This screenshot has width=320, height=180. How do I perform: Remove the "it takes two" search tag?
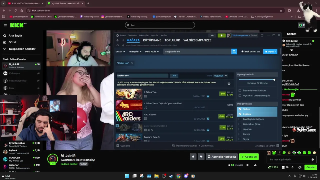pos(132,63)
